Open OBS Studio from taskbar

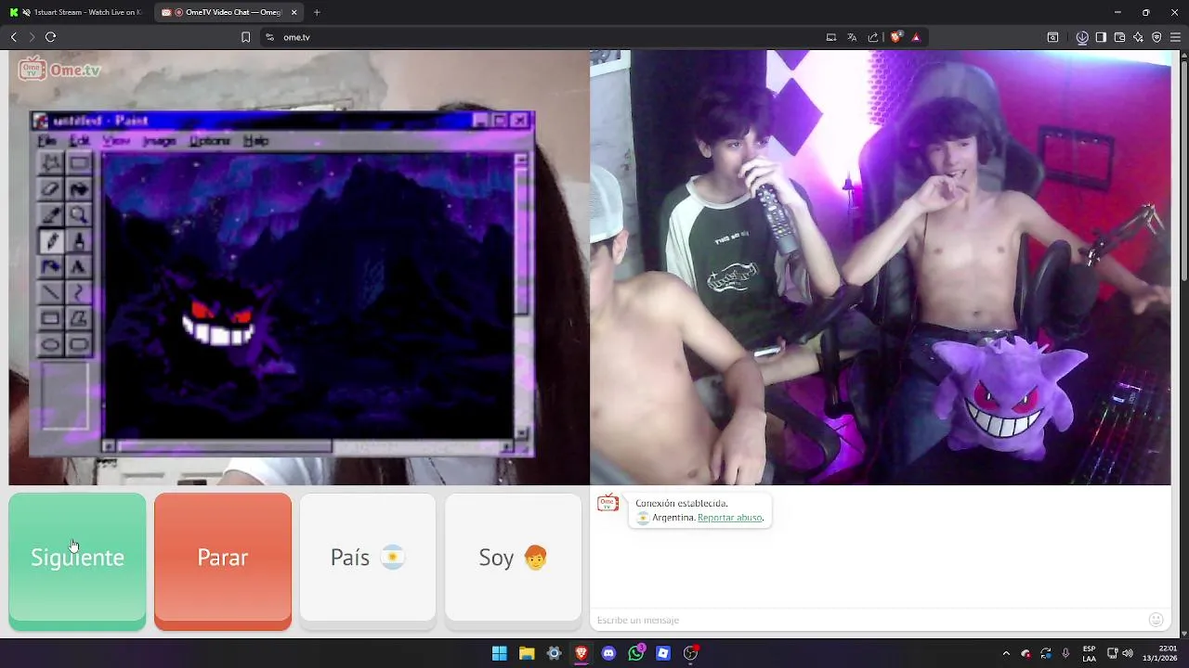pos(690,653)
